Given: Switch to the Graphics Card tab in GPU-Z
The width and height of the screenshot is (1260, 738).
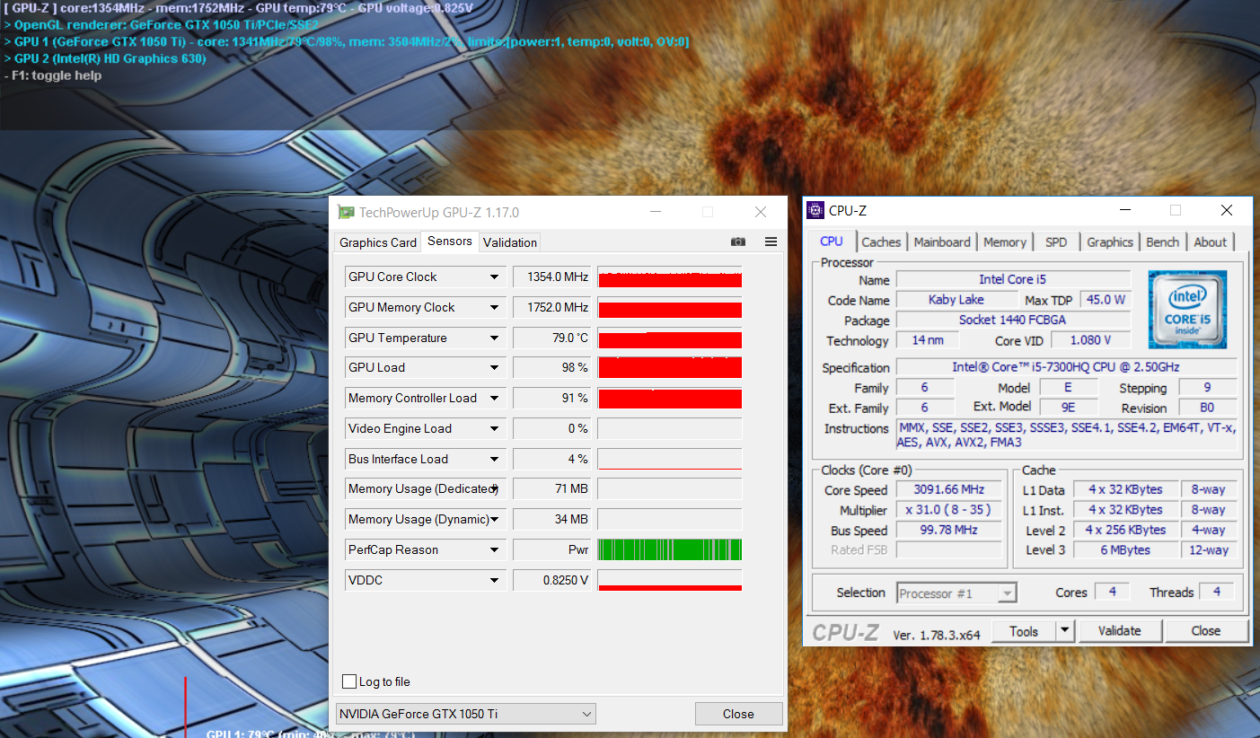Looking at the screenshot, I should [378, 242].
